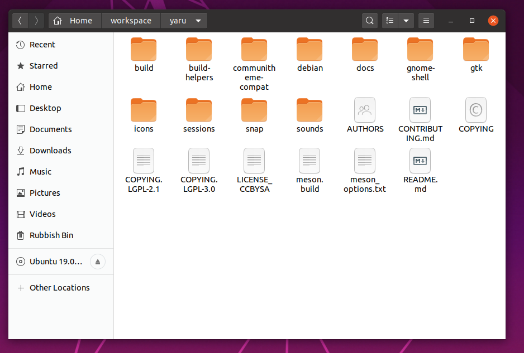This screenshot has height=353, width=524.
Task: Select the snap folder icon
Action: 254,110
